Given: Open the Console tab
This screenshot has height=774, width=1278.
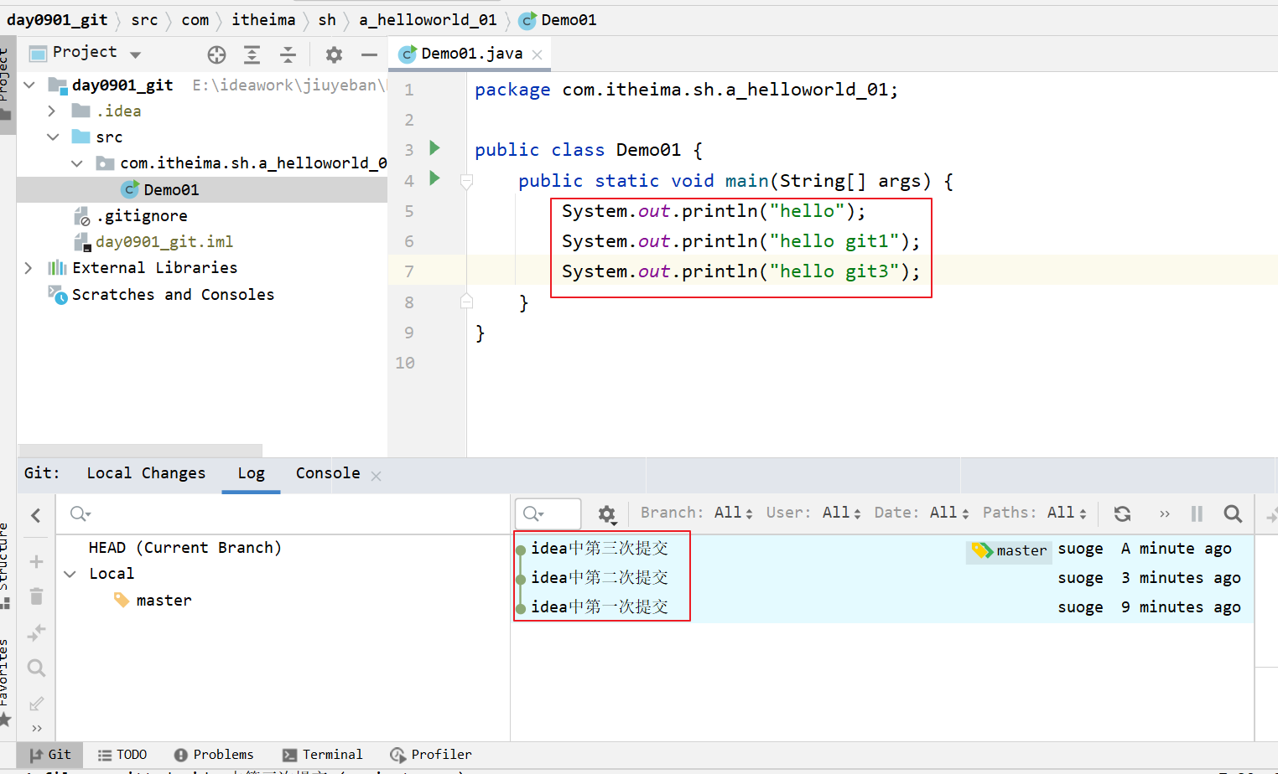Looking at the screenshot, I should click(x=327, y=473).
